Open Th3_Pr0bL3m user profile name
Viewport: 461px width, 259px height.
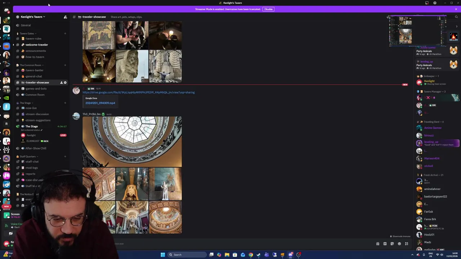click(91, 114)
